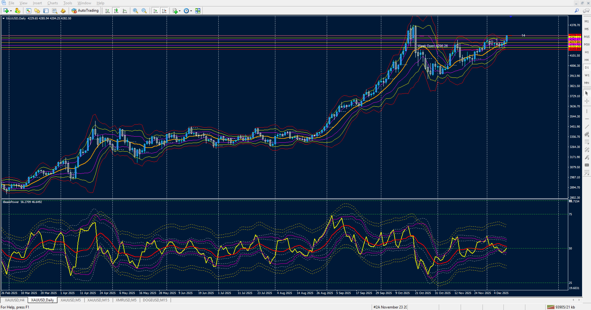This screenshot has width=591, height=310.
Task: Click the Indicators list icon
Action: pyautogui.click(x=175, y=11)
